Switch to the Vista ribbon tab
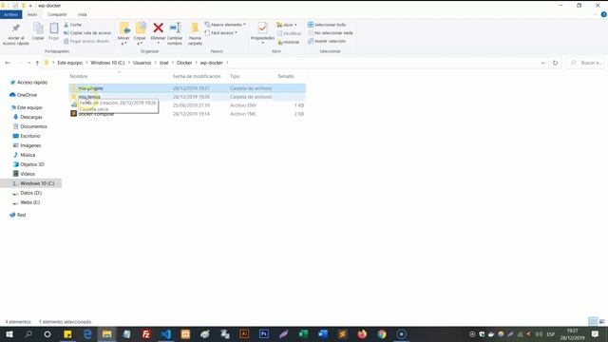The image size is (608, 342). tap(83, 14)
